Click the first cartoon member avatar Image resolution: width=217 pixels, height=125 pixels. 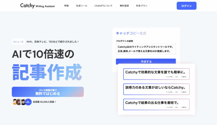14,102
